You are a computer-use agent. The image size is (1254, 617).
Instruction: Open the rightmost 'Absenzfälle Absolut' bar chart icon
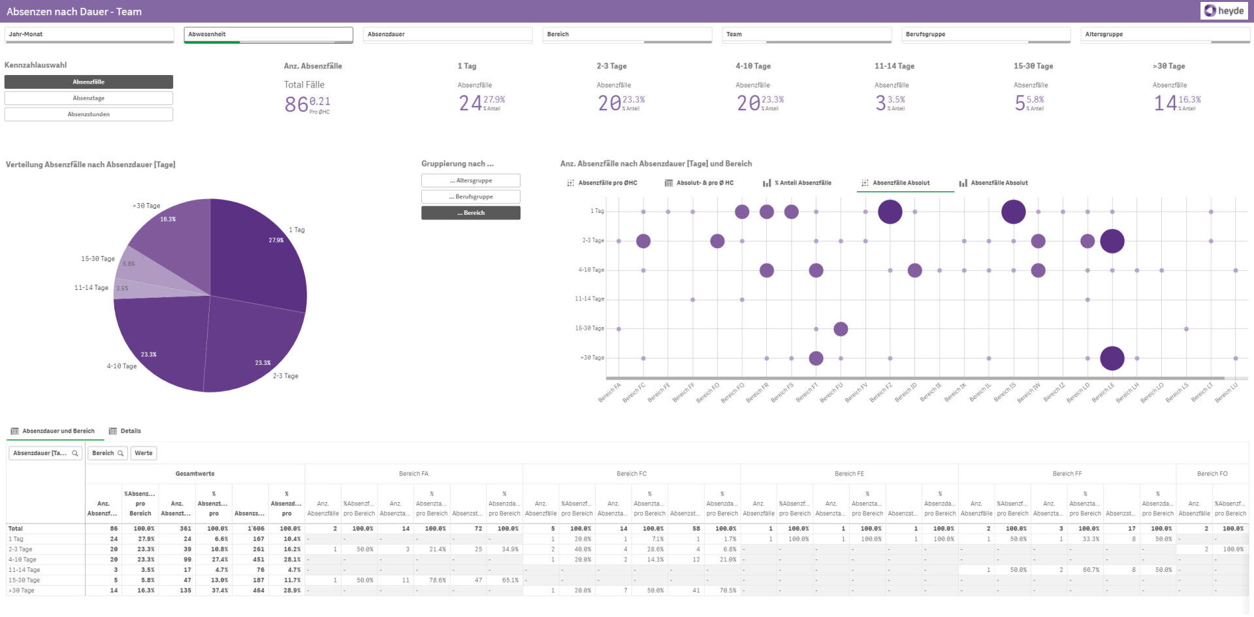(964, 183)
